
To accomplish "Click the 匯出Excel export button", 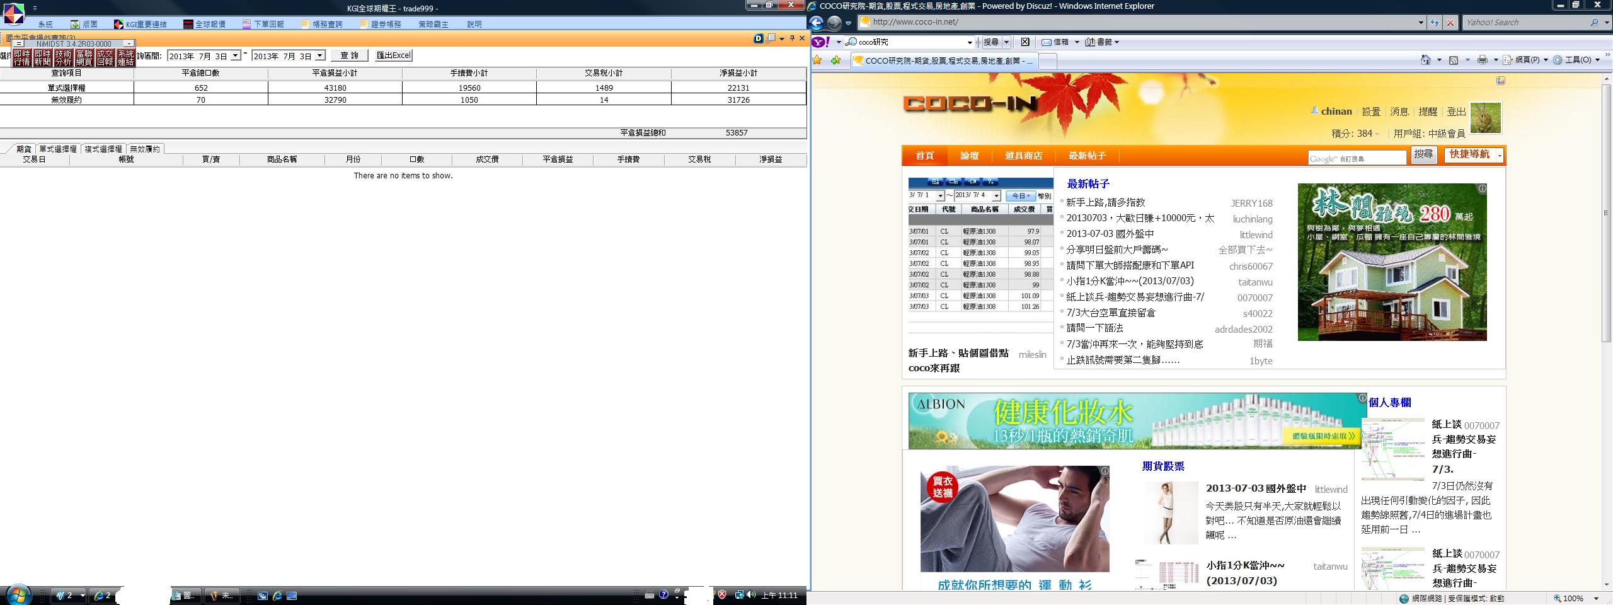I will 393,55.
